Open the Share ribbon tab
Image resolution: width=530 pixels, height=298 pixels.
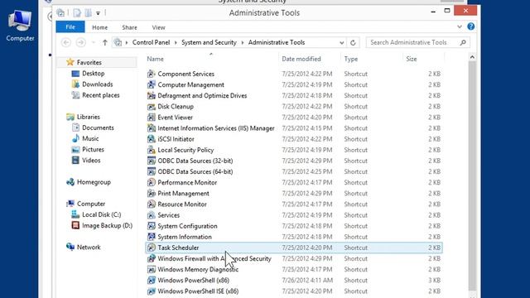pos(129,27)
